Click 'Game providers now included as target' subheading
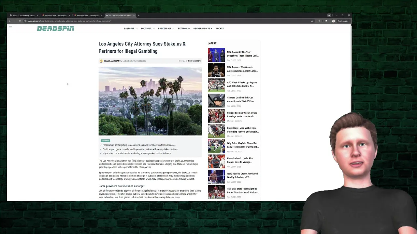This screenshot has height=234, width=417. point(122,186)
